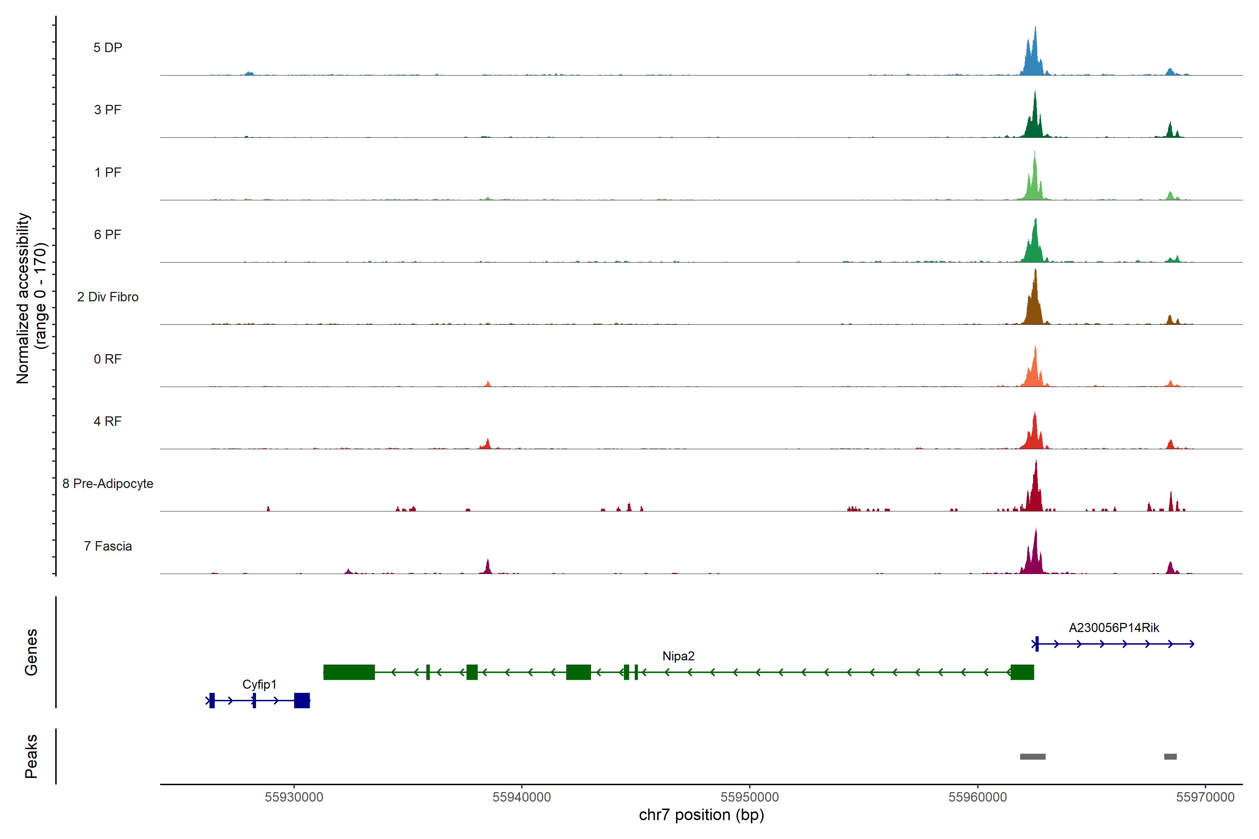Click the Cyfip1 gene label
Viewport: 1259px width, 839px height.
point(259,684)
